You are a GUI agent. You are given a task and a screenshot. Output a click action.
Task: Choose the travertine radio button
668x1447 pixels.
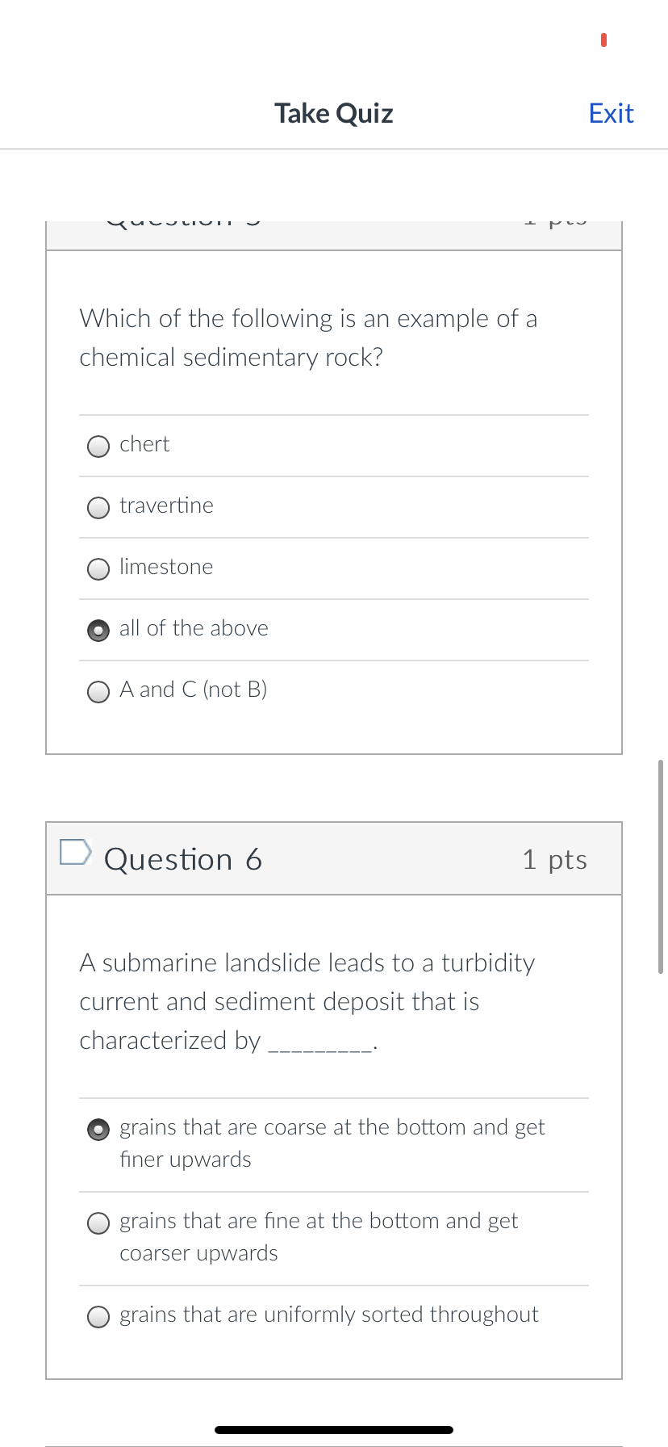click(x=98, y=508)
